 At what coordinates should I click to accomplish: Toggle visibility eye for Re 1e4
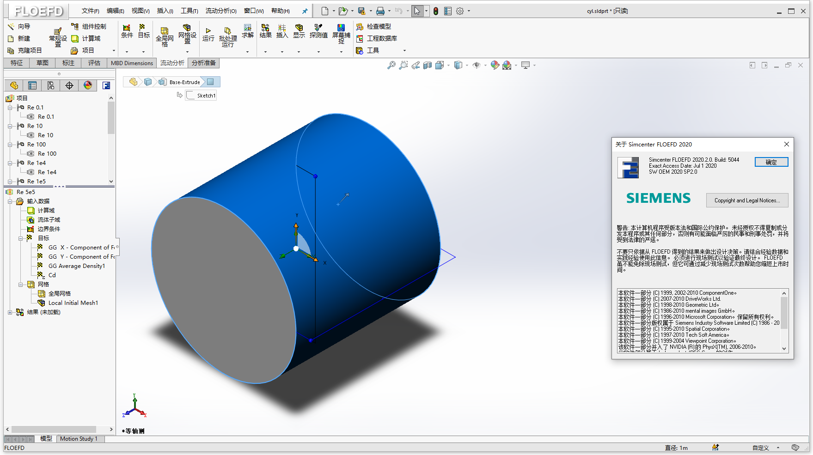(31, 172)
